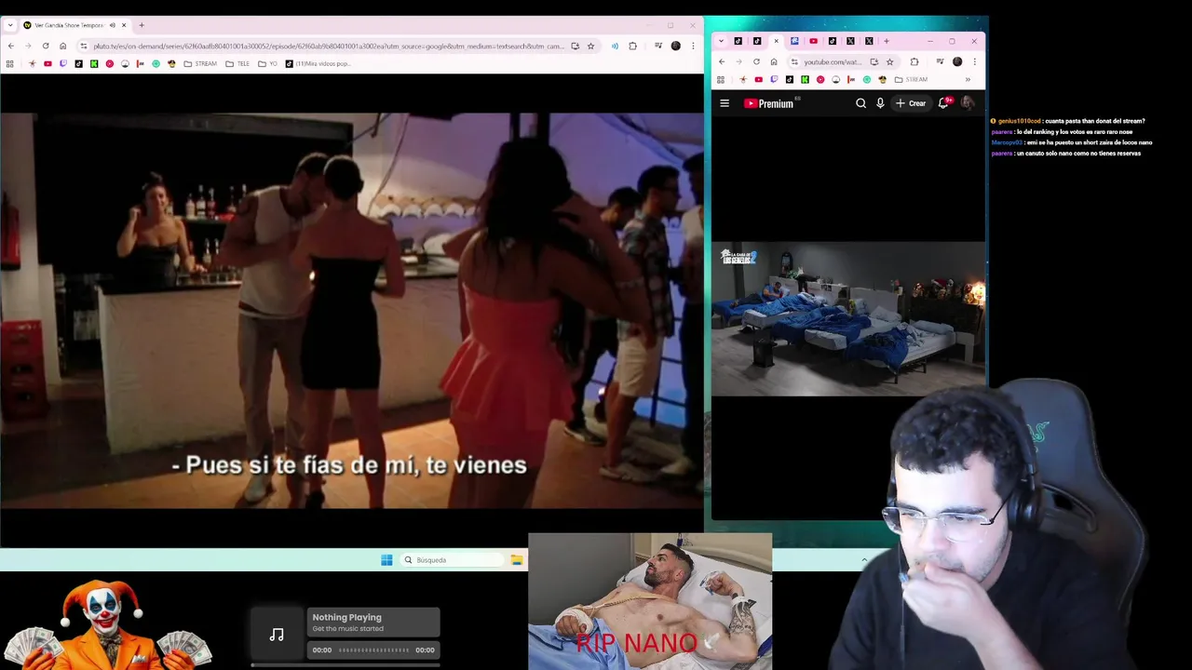
Task: Switch to the blue icon tab in YouTube window
Action: tap(794, 41)
